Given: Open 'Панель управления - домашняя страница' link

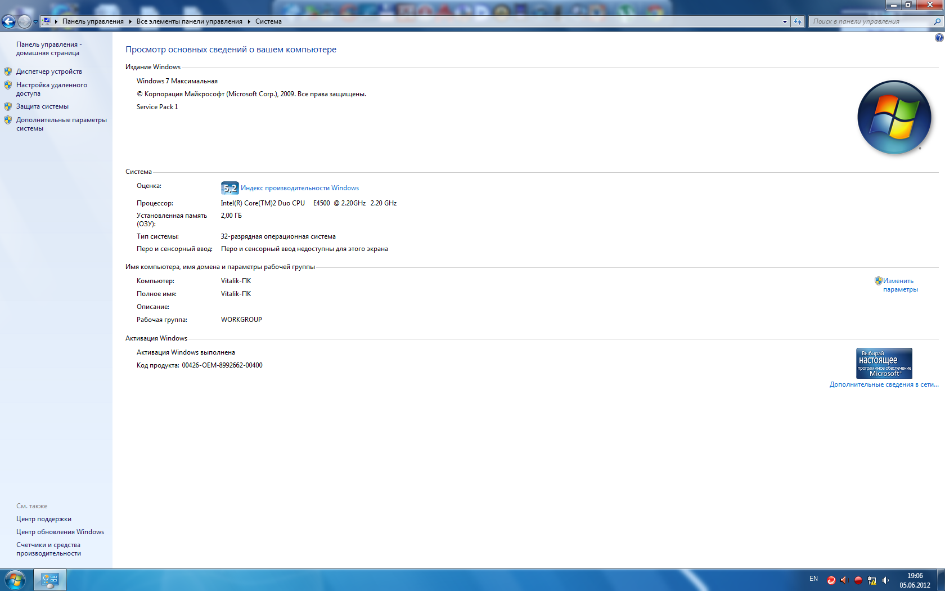Looking at the screenshot, I should [49, 48].
